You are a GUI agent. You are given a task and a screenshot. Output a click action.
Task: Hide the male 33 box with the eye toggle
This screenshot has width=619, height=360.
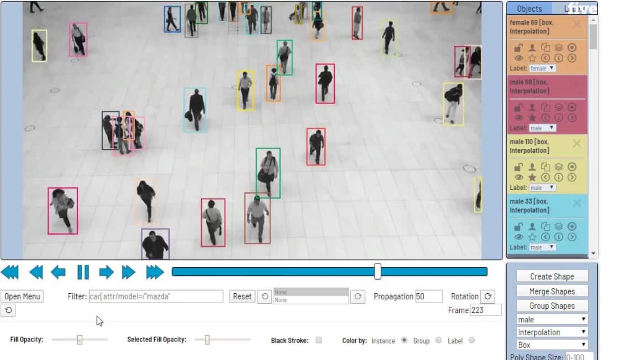[517, 236]
